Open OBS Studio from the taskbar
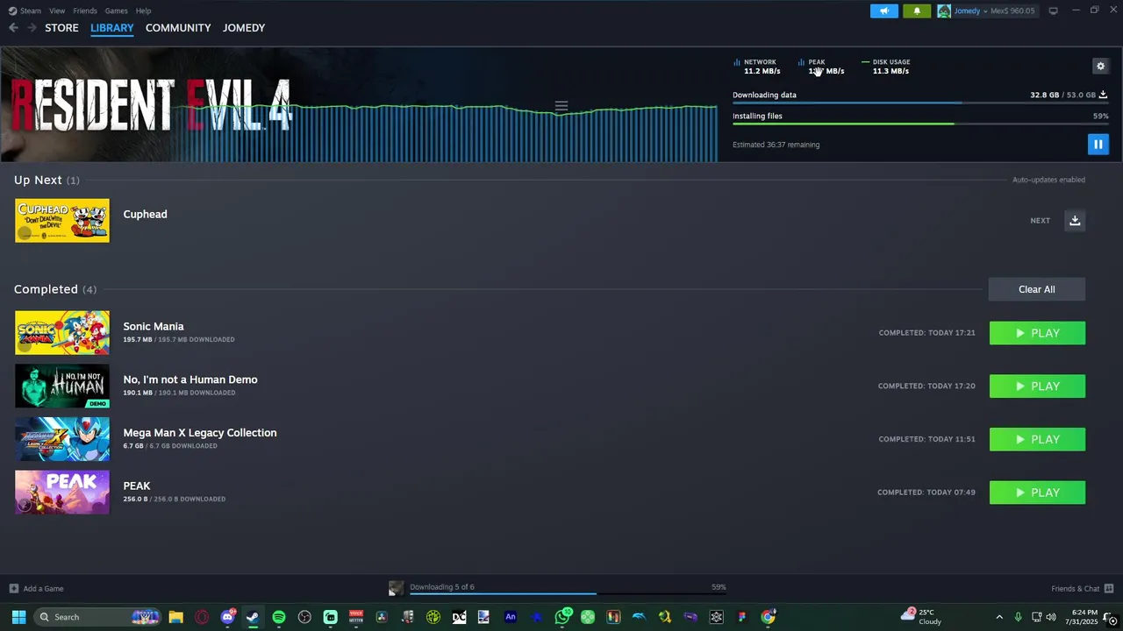The width and height of the screenshot is (1123, 631). pyautogui.click(x=304, y=617)
